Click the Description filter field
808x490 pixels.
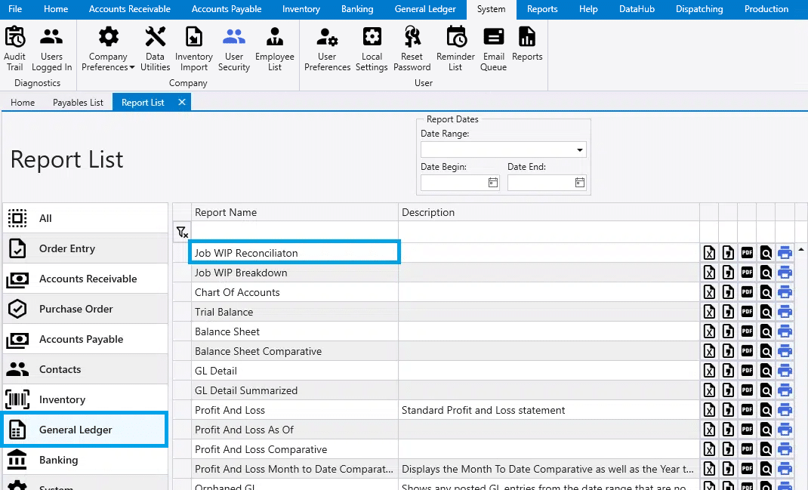point(549,233)
